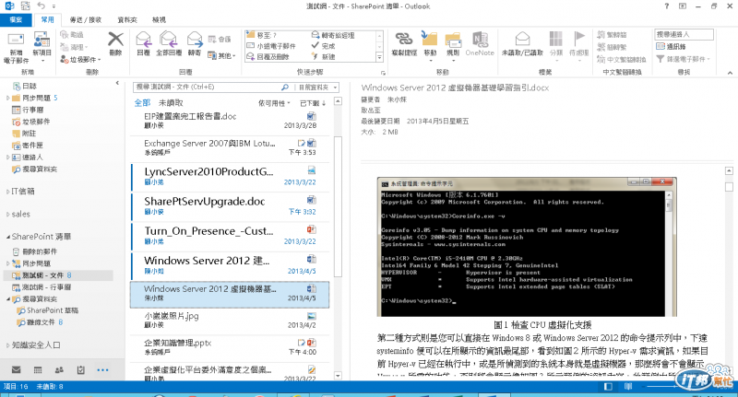Open the 目前資料夾 search scope dropdown
738x397 pixels.
click(317, 88)
